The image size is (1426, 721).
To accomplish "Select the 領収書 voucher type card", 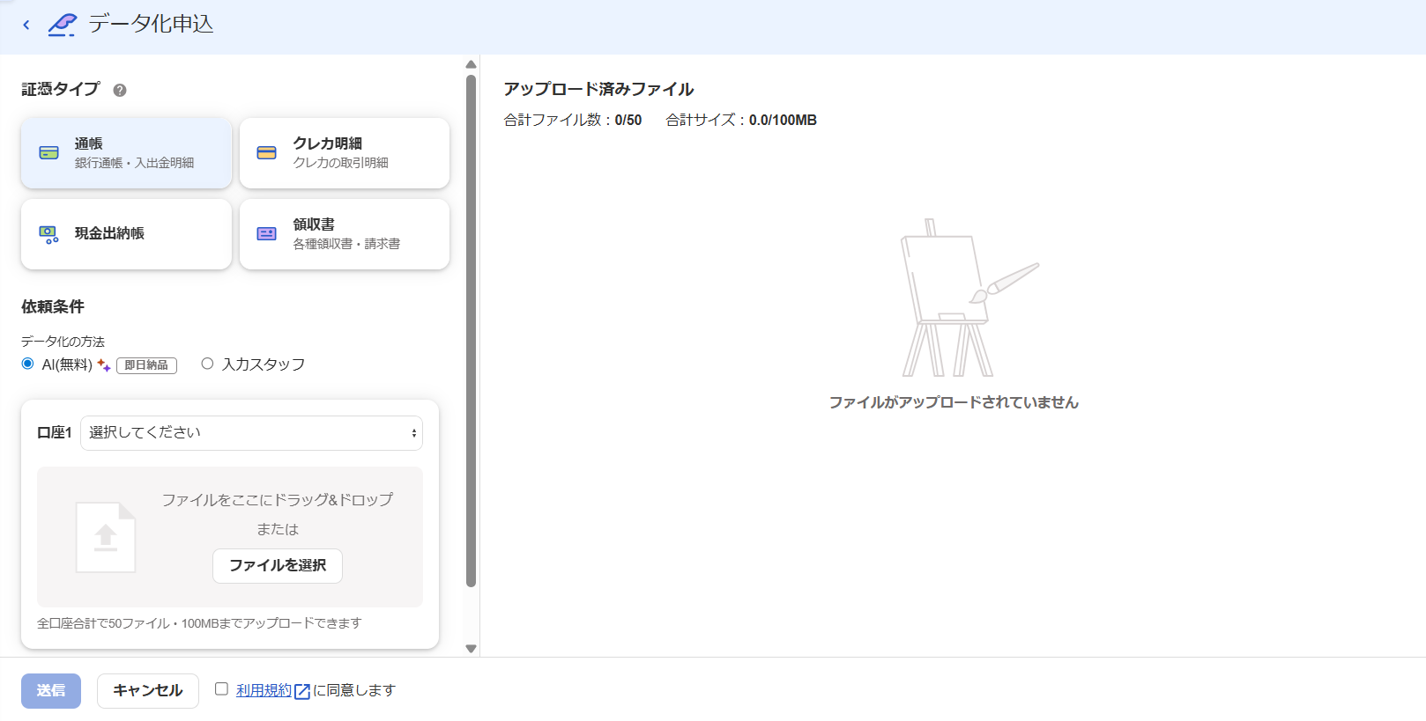I will (x=345, y=234).
